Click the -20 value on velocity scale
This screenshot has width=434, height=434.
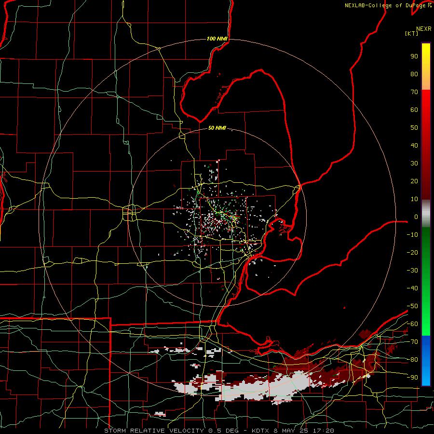(x=412, y=253)
